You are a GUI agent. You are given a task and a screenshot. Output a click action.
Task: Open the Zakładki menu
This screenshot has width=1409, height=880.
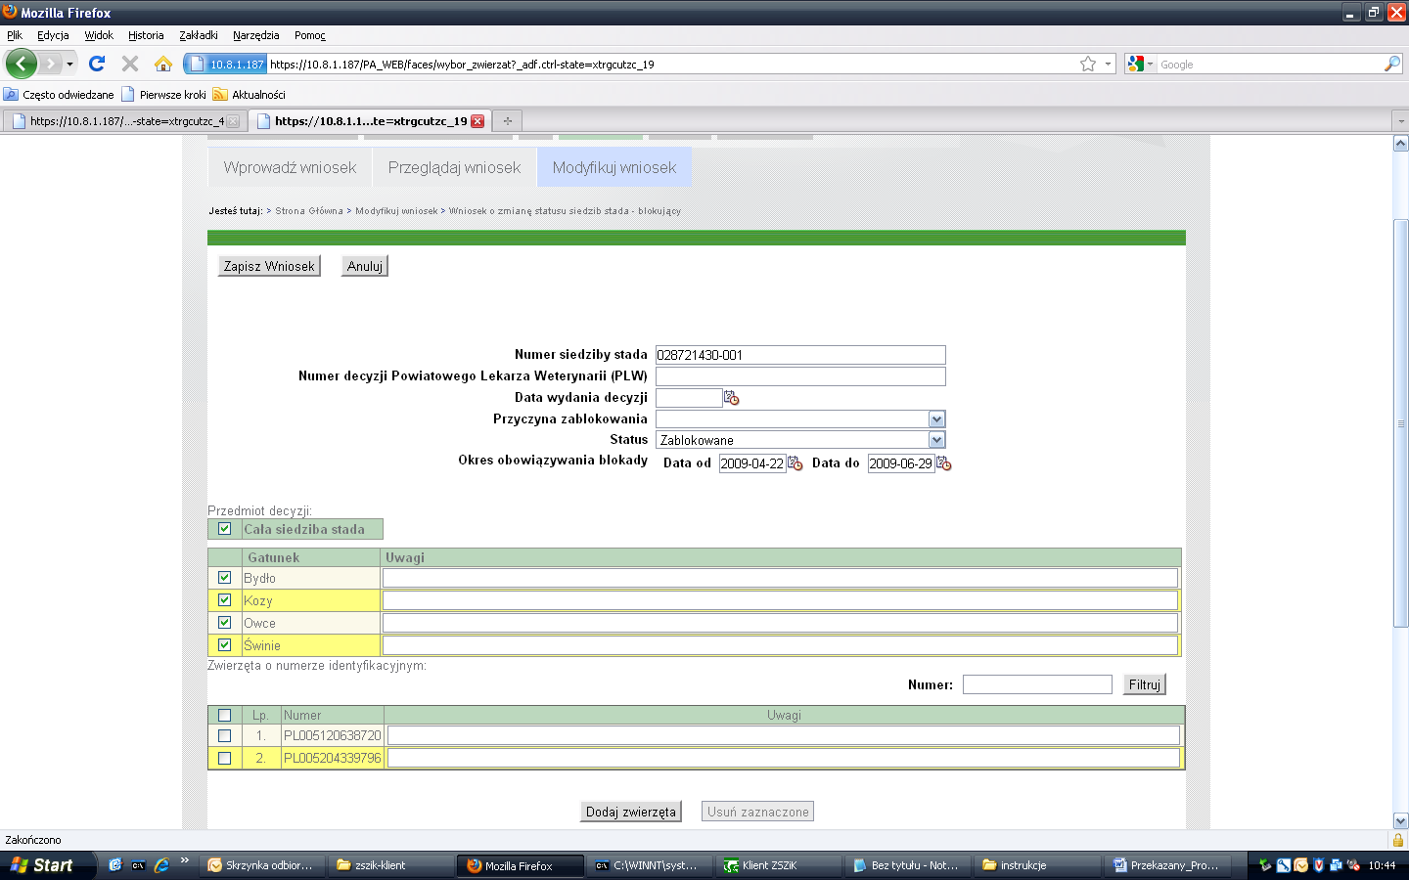[199, 35]
